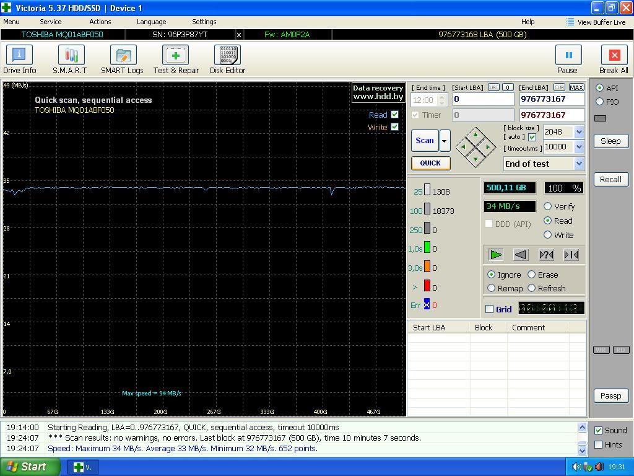
Task: Click the green play scan button
Action: 496,255
